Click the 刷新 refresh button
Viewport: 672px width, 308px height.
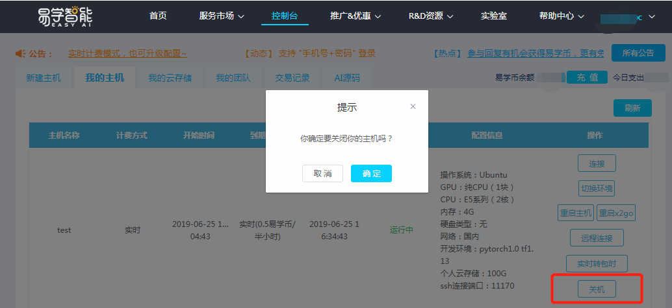[x=632, y=108]
